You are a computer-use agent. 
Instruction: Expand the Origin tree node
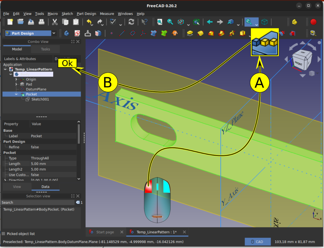[16, 79]
